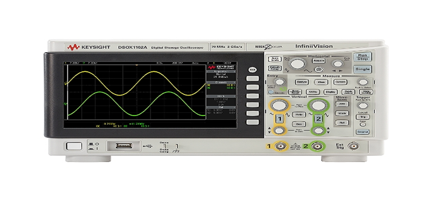Select the FFT waveform key
The width and height of the screenshot is (422, 197).
pos(342,104)
